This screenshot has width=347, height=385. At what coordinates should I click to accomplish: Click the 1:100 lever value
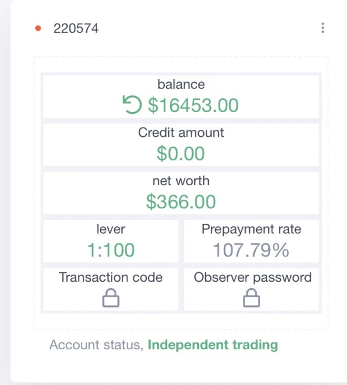[110, 250]
